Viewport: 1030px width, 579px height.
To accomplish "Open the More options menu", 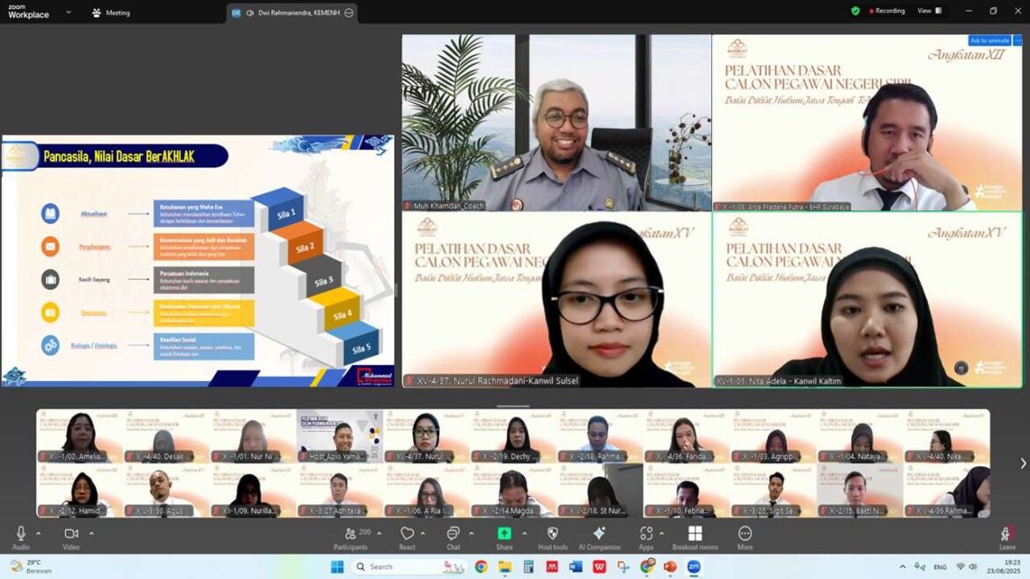I will 745,538.
